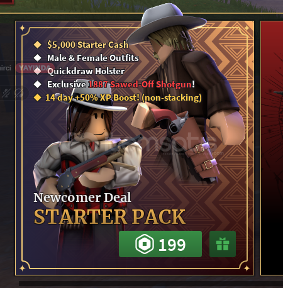Click the male cowboy's grey hat
Screen dimensions: 283x288
click(x=165, y=21)
